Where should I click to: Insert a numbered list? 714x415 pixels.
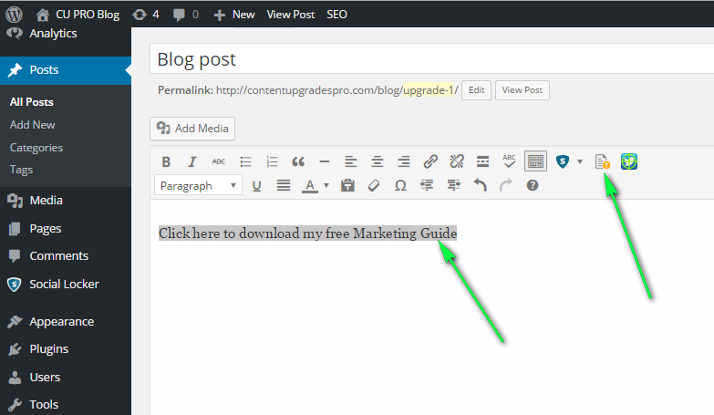tap(272, 161)
